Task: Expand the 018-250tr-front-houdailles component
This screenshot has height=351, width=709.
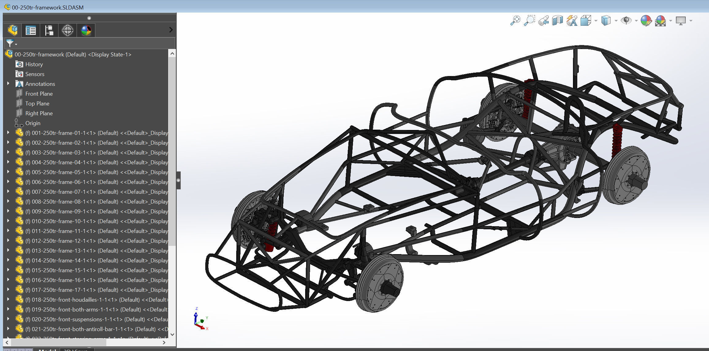Action: click(8, 299)
